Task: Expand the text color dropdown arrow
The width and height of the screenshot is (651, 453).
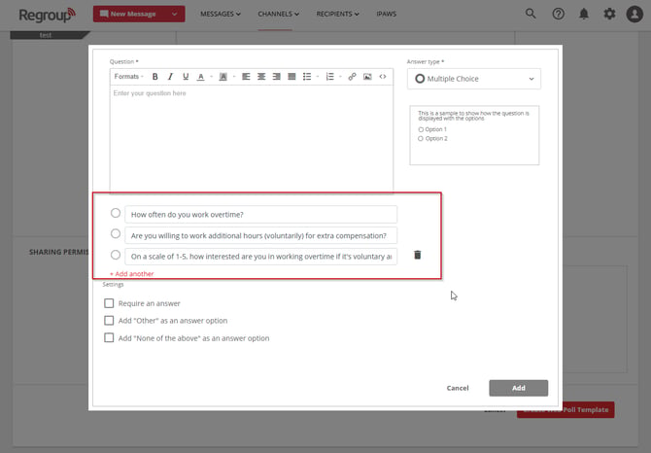Action: tap(211, 77)
